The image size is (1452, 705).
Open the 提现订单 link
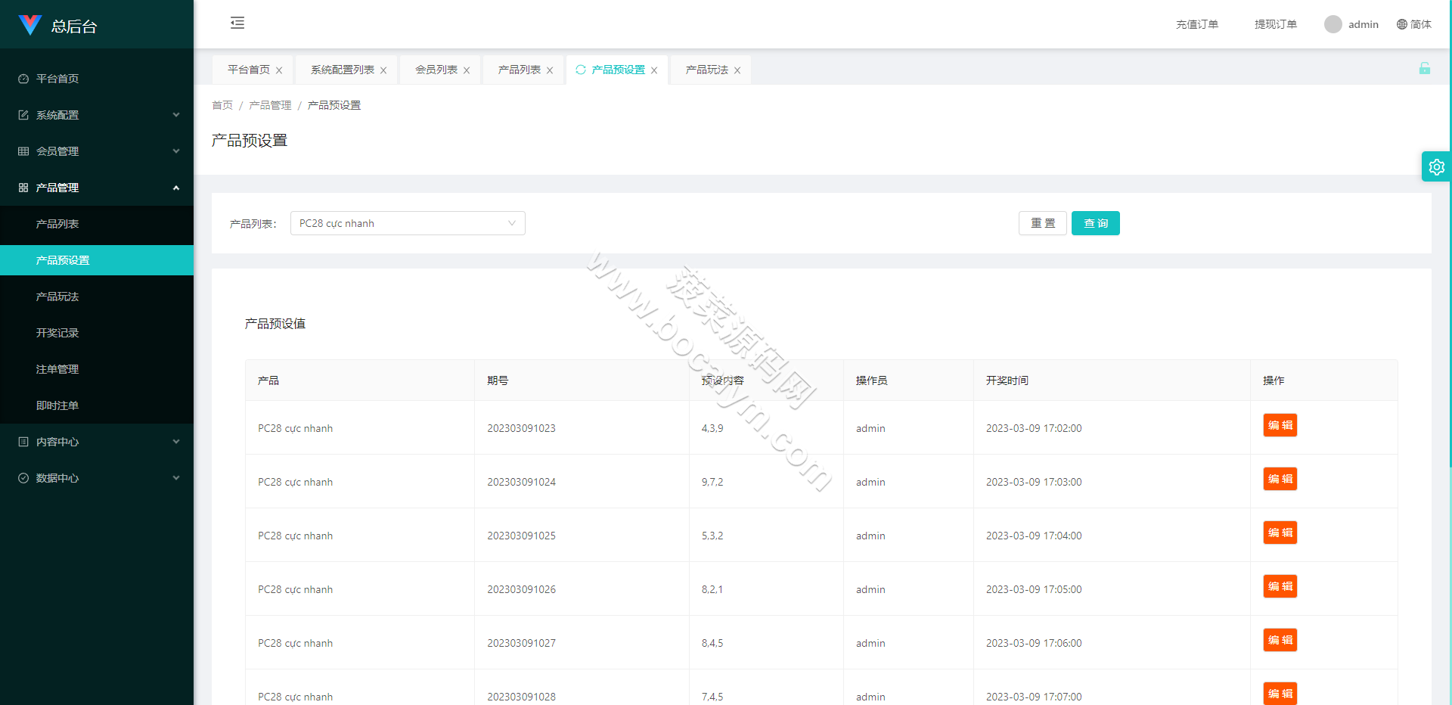click(1276, 24)
